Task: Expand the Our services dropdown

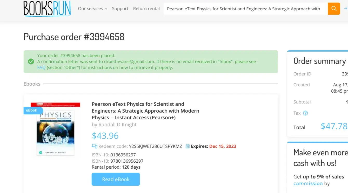Action: pos(92,9)
